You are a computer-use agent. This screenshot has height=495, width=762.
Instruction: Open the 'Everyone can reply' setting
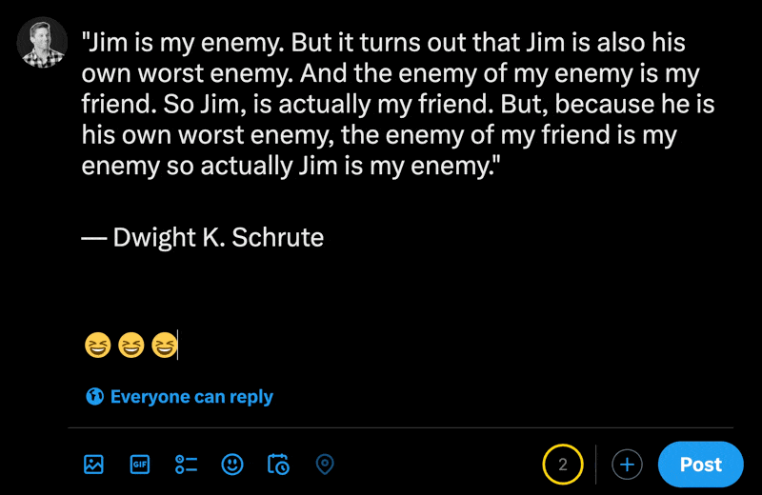(x=191, y=397)
